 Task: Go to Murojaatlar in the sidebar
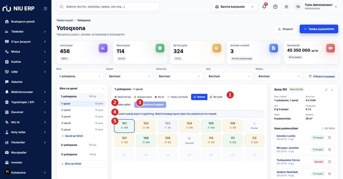point(26,152)
